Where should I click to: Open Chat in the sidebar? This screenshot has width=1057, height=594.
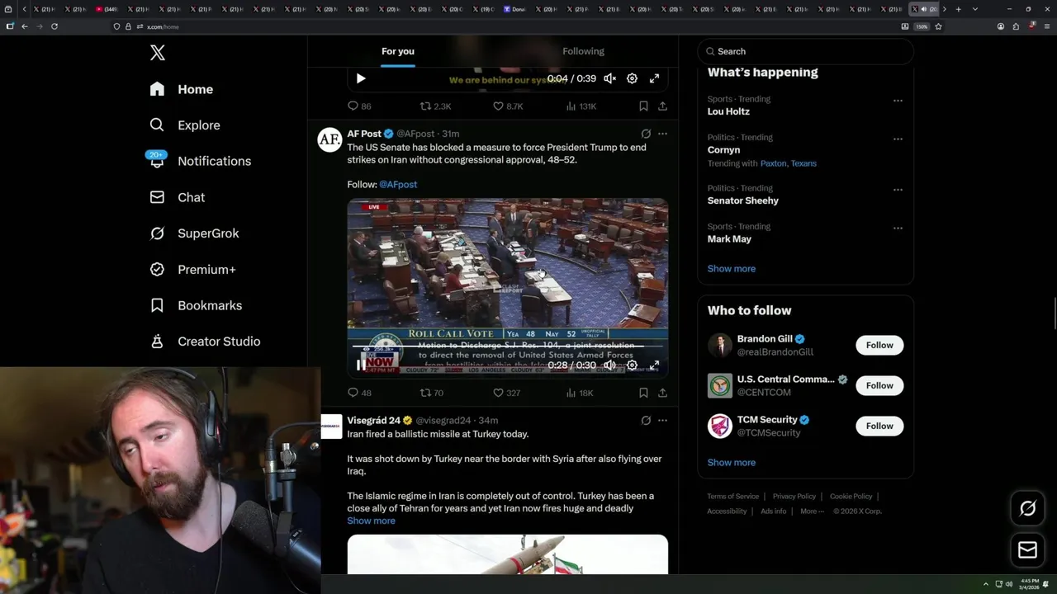click(x=178, y=197)
